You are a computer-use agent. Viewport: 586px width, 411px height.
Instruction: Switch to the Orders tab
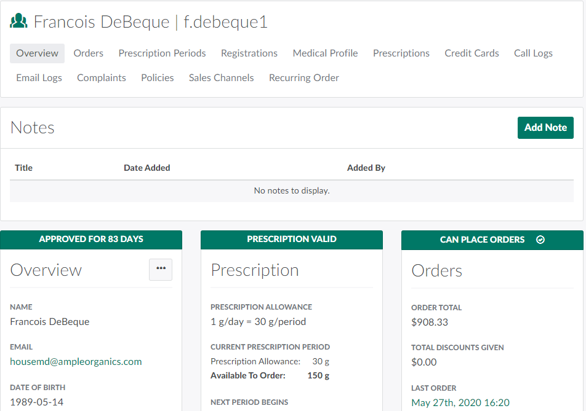[x=89, y=53]
